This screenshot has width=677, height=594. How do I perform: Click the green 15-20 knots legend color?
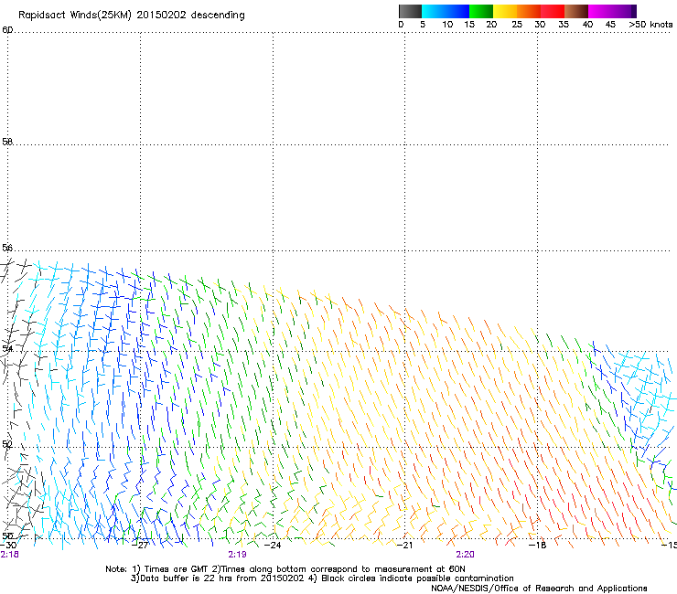point(481,11)
